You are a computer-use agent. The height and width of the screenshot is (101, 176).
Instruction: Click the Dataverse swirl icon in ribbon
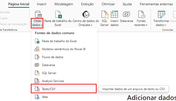(x=126, y=14)
